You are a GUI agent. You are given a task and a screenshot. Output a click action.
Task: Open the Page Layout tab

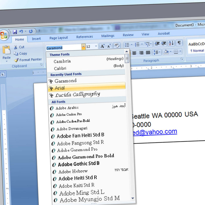[59, 38]
